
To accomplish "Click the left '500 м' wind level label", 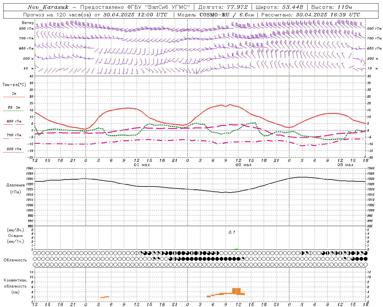I will pyautogui.click(x=28, y=58).
